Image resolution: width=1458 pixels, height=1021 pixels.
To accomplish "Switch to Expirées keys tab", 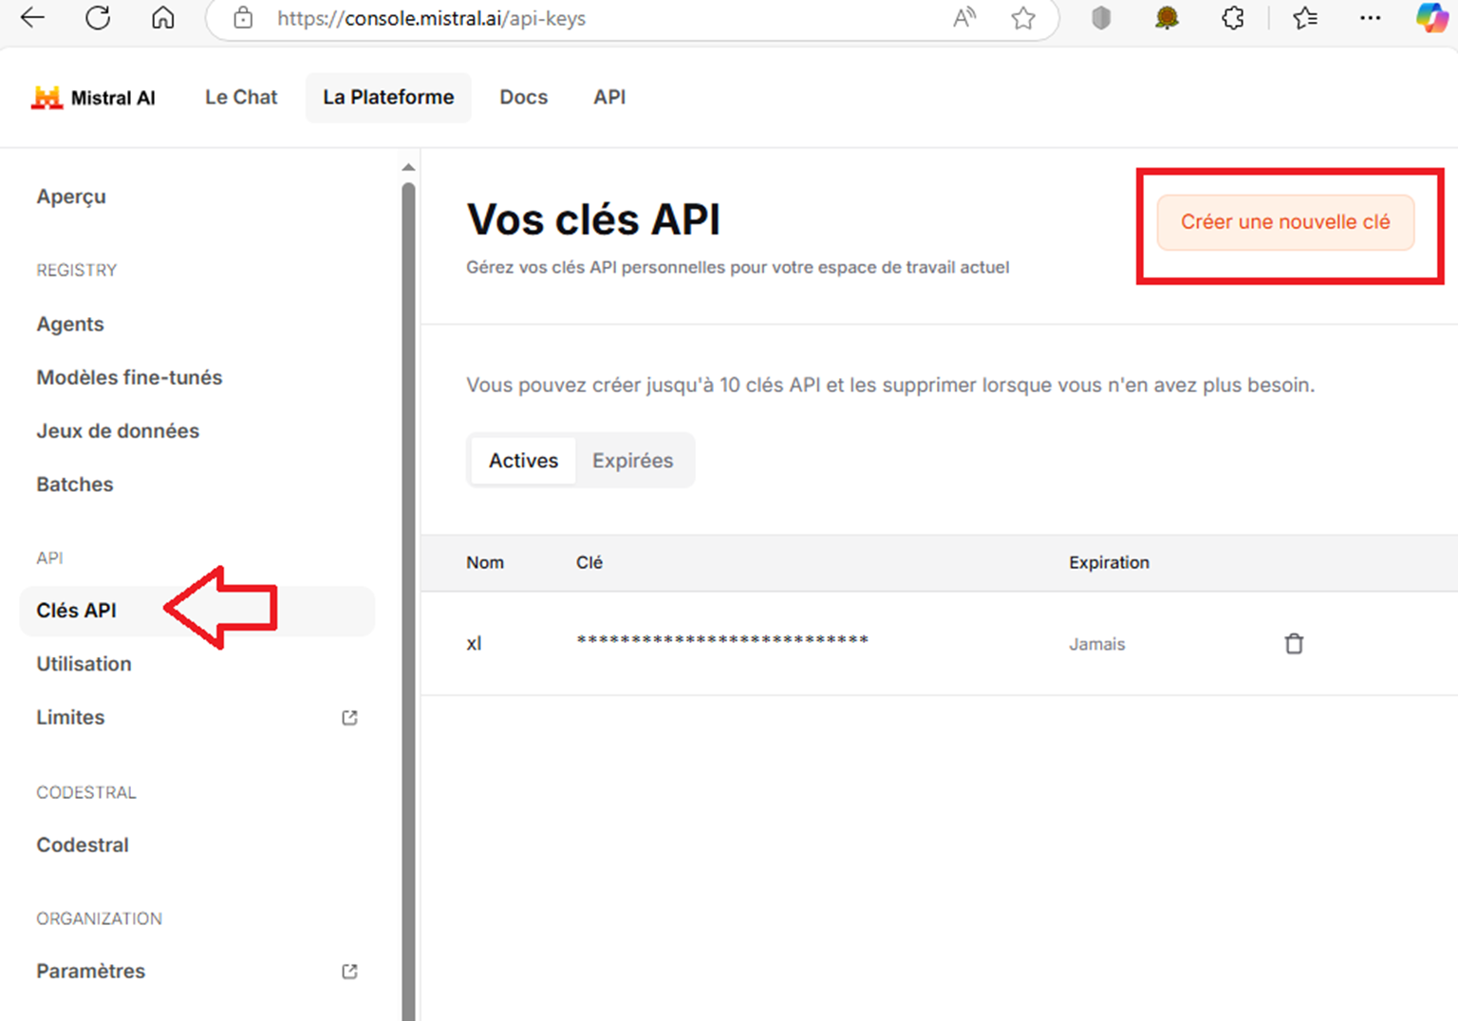I will (633, 461).
